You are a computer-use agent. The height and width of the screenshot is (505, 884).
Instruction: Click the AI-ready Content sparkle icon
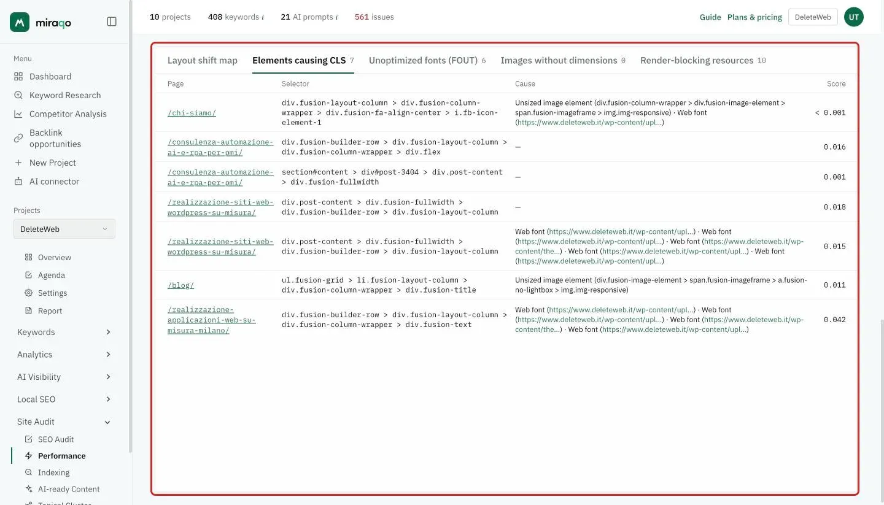(28, 489)
